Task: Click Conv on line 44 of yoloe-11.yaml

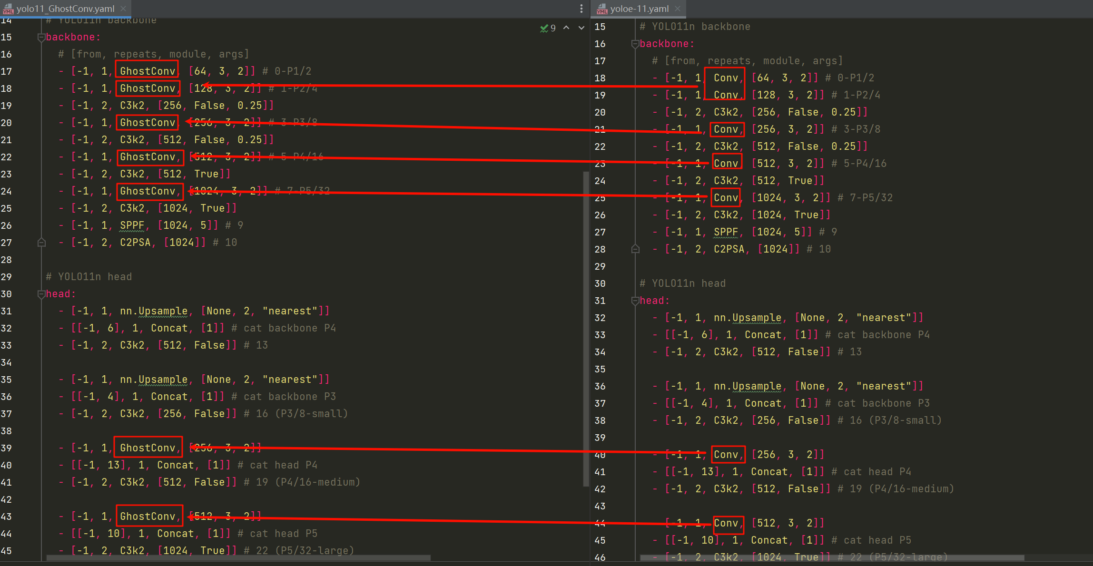Action: tap(726, 523)
